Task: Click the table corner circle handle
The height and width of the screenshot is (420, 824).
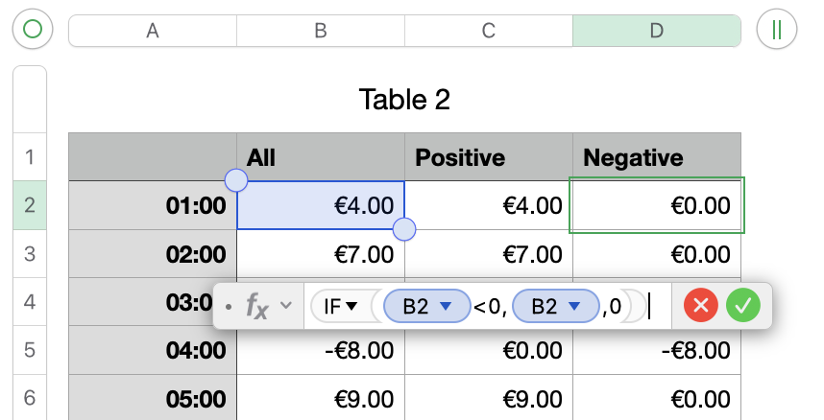Action: 33,30
